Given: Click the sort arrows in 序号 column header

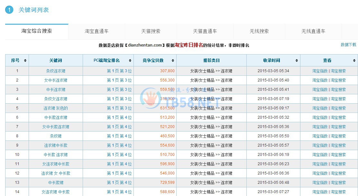Looking at the screenshot, I should click(25, 61).
